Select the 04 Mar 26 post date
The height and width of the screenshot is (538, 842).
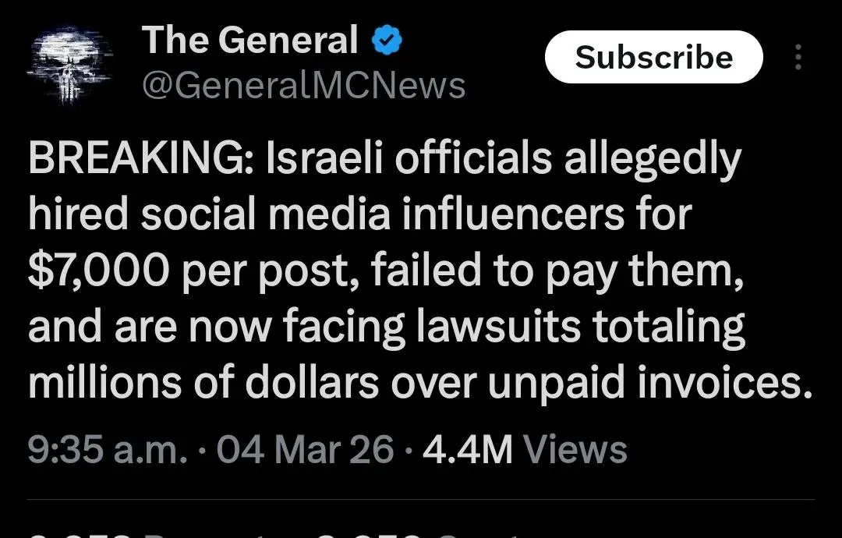click(x=305, y=450)
